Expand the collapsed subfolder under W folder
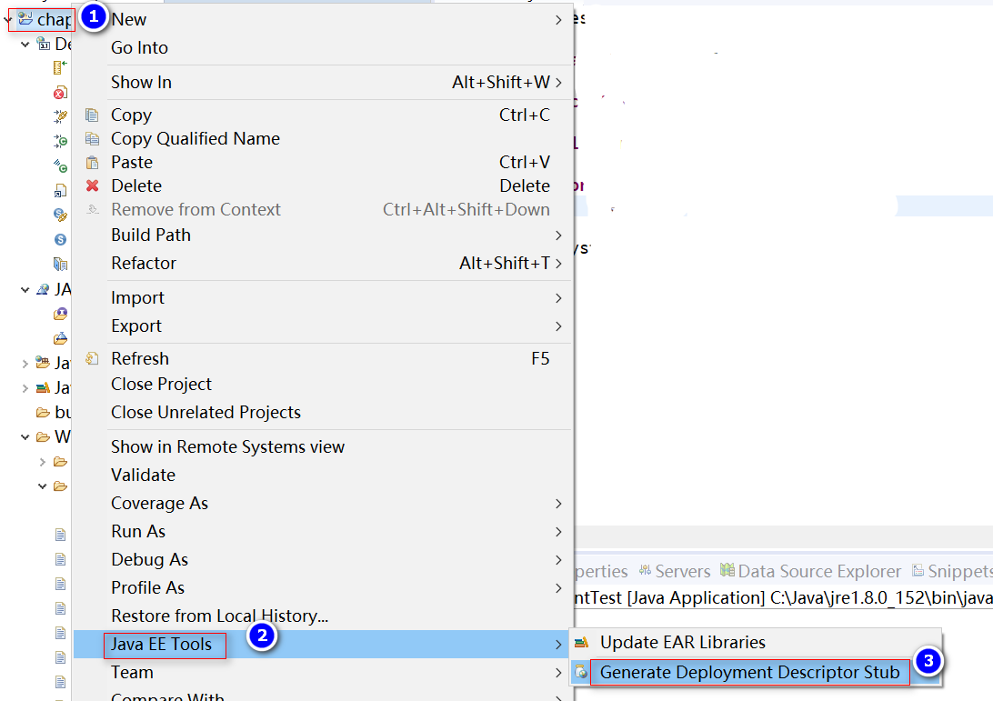Screen dimensions: 993x701 pyautogui.click(x=43, y=462)
